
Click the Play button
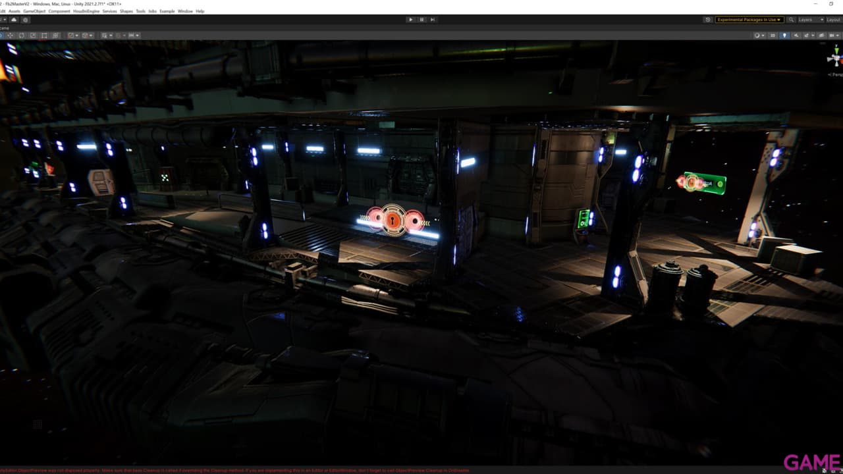coord(411,20)
